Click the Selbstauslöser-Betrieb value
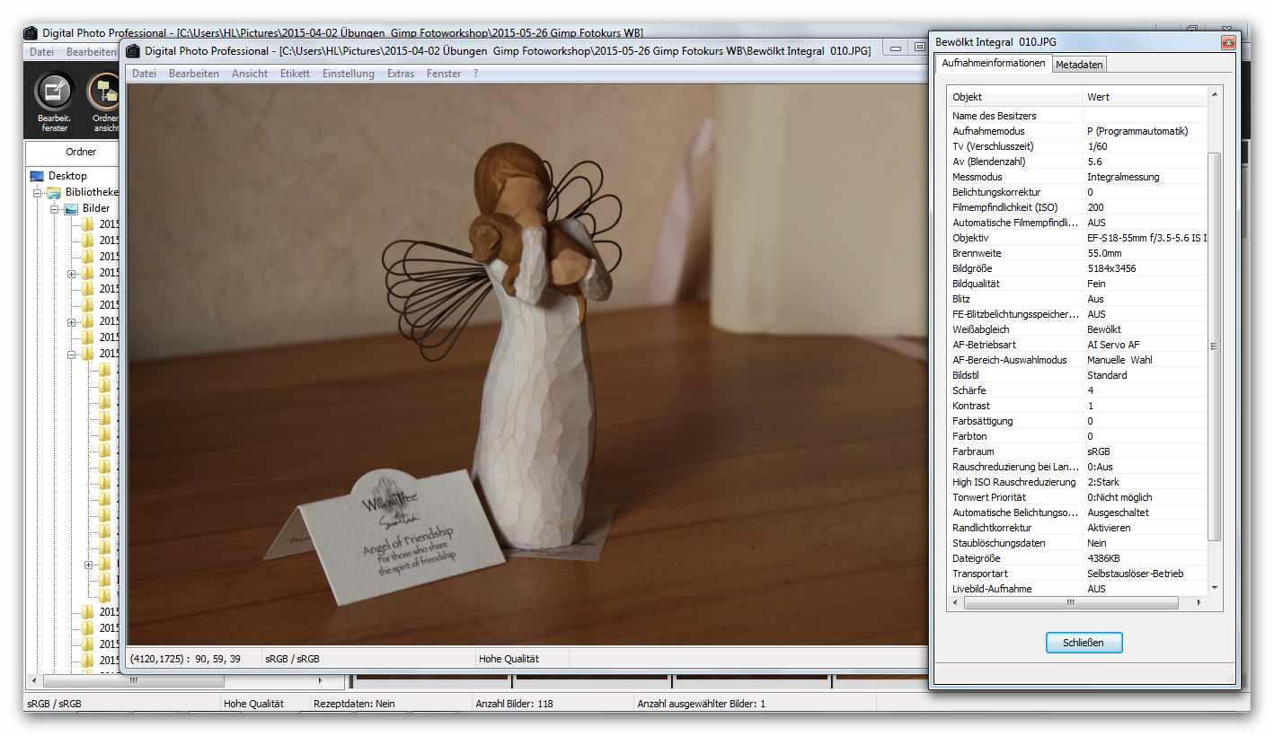The image size is (1274, 736). (x=1135, y=574)
